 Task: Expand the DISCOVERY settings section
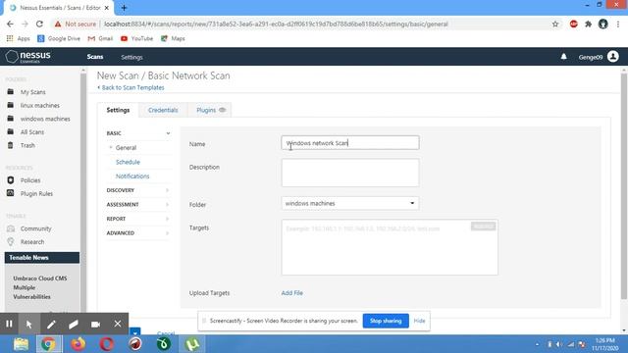point(167,190)
